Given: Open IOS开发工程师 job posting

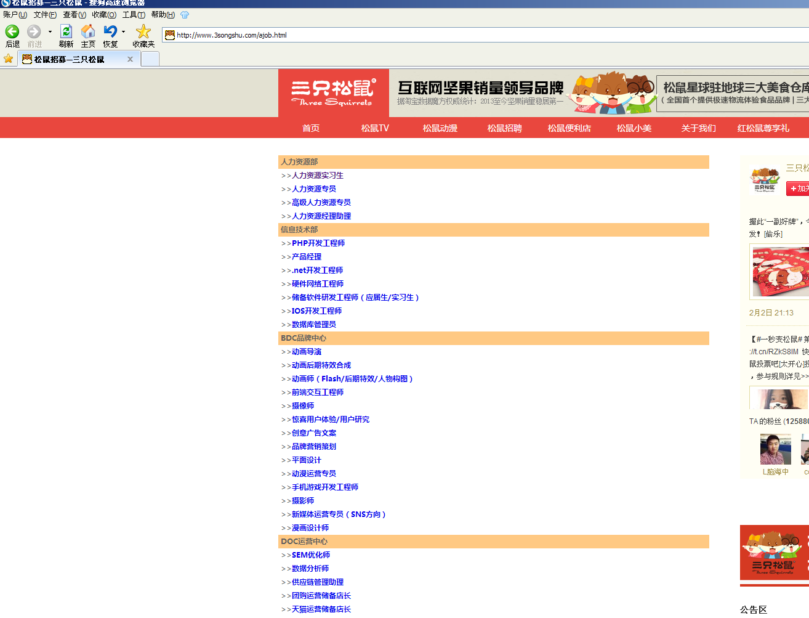Looking at the screenshot, I should (x=316, y=311).
